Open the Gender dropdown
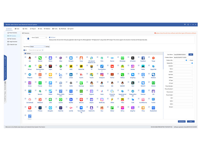202x151 pixels. pos(183,72)
